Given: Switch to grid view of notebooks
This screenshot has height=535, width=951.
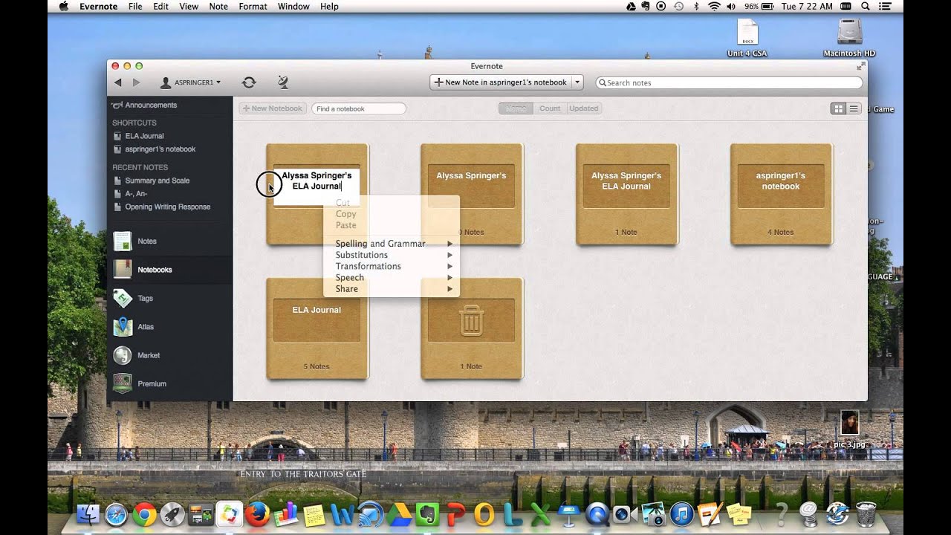Looking at the screenshot, I should click(x=839, y=108).
